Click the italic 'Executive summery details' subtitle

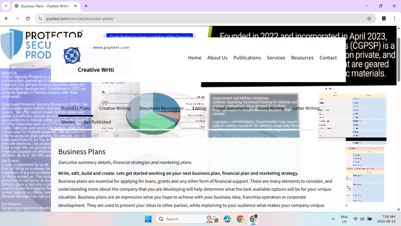tap(125, 162)
